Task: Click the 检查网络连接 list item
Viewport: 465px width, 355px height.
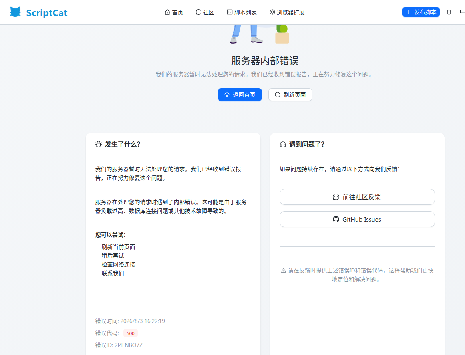Action: click(x=118, y=264)
